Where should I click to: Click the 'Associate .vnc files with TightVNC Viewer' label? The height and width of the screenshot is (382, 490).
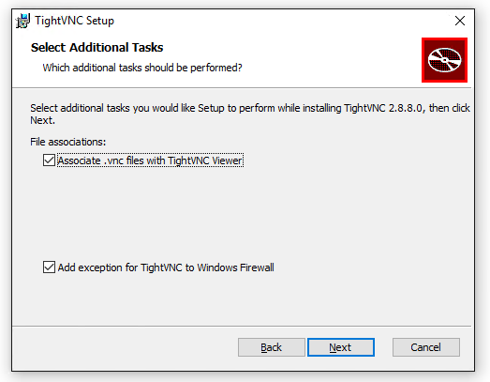pyautogui.click(x=150, y=160)
